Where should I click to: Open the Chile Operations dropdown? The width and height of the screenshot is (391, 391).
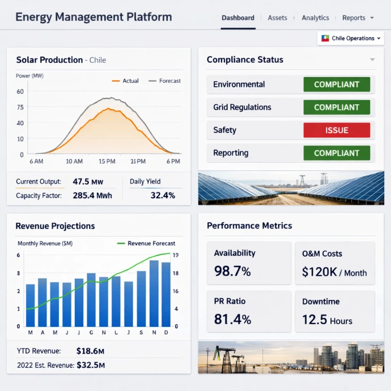pos(351,39)
